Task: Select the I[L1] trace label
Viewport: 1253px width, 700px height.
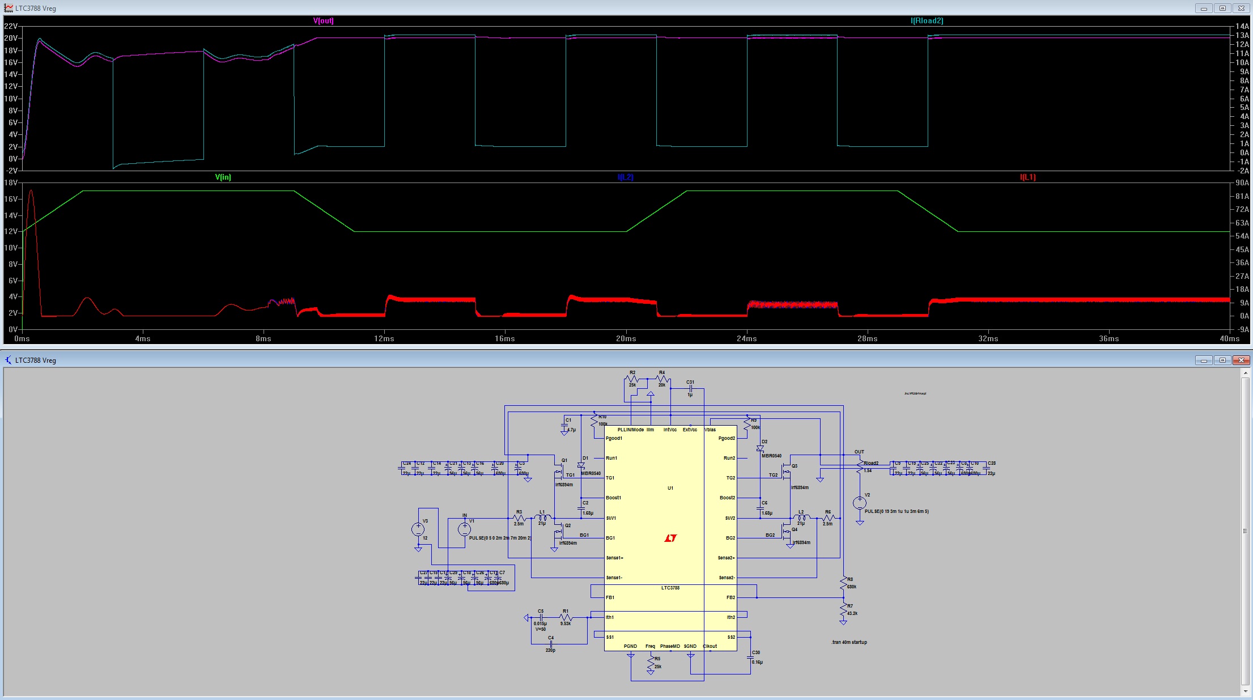Action: click(1027, 177)
